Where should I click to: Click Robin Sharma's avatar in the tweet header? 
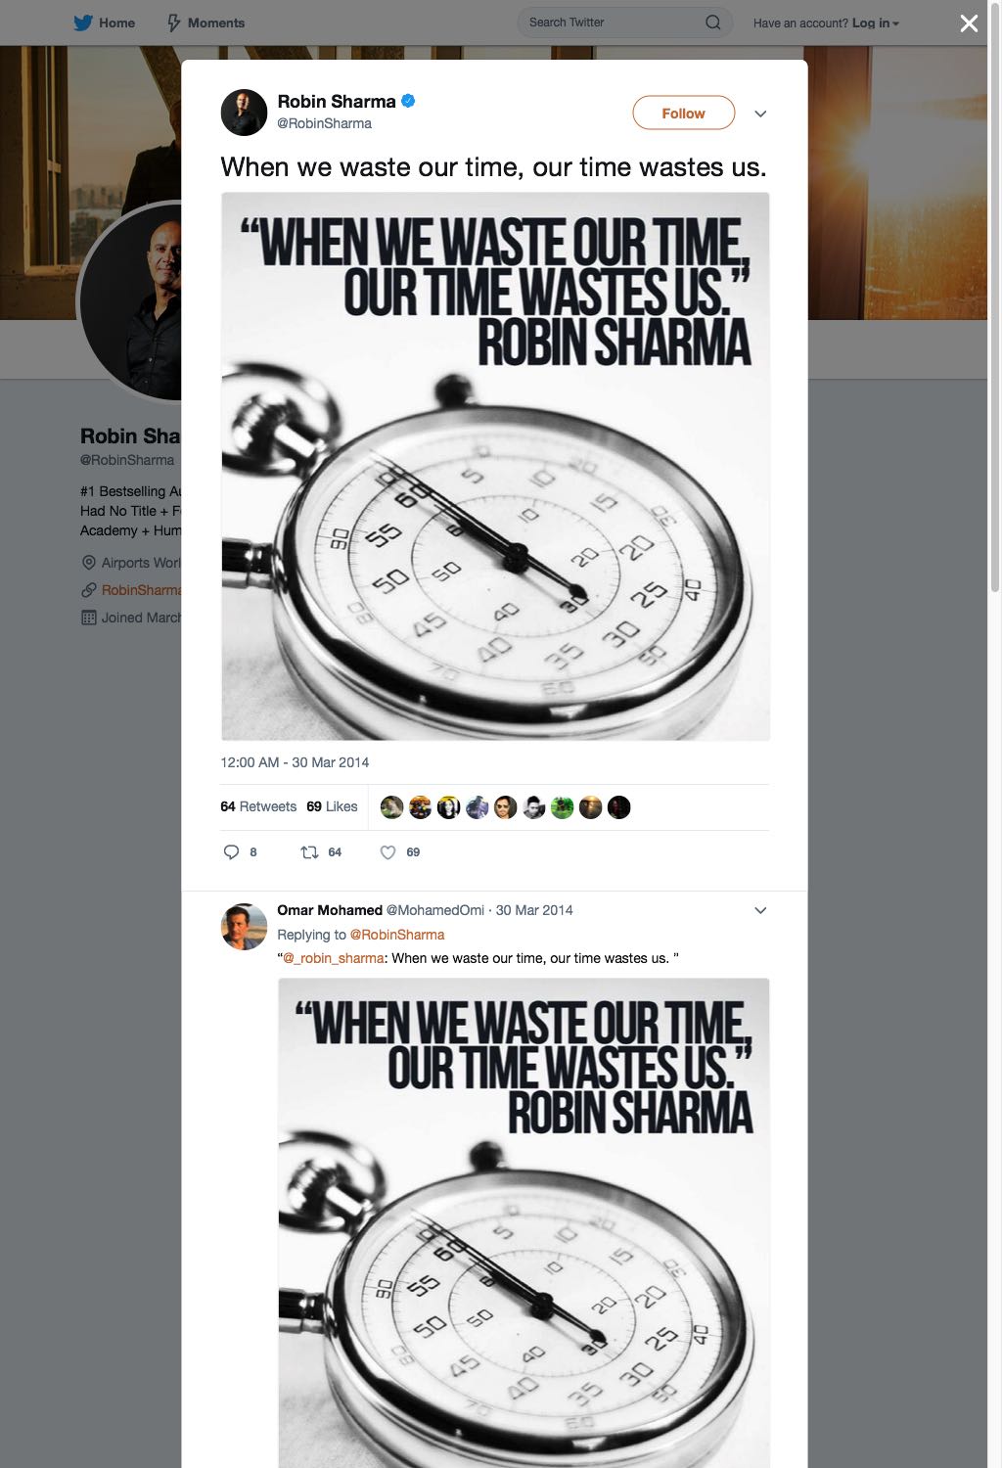click(x=244, y=113)
